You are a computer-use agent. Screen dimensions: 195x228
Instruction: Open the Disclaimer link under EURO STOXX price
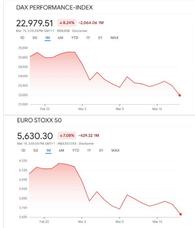[x=87, y=144]
